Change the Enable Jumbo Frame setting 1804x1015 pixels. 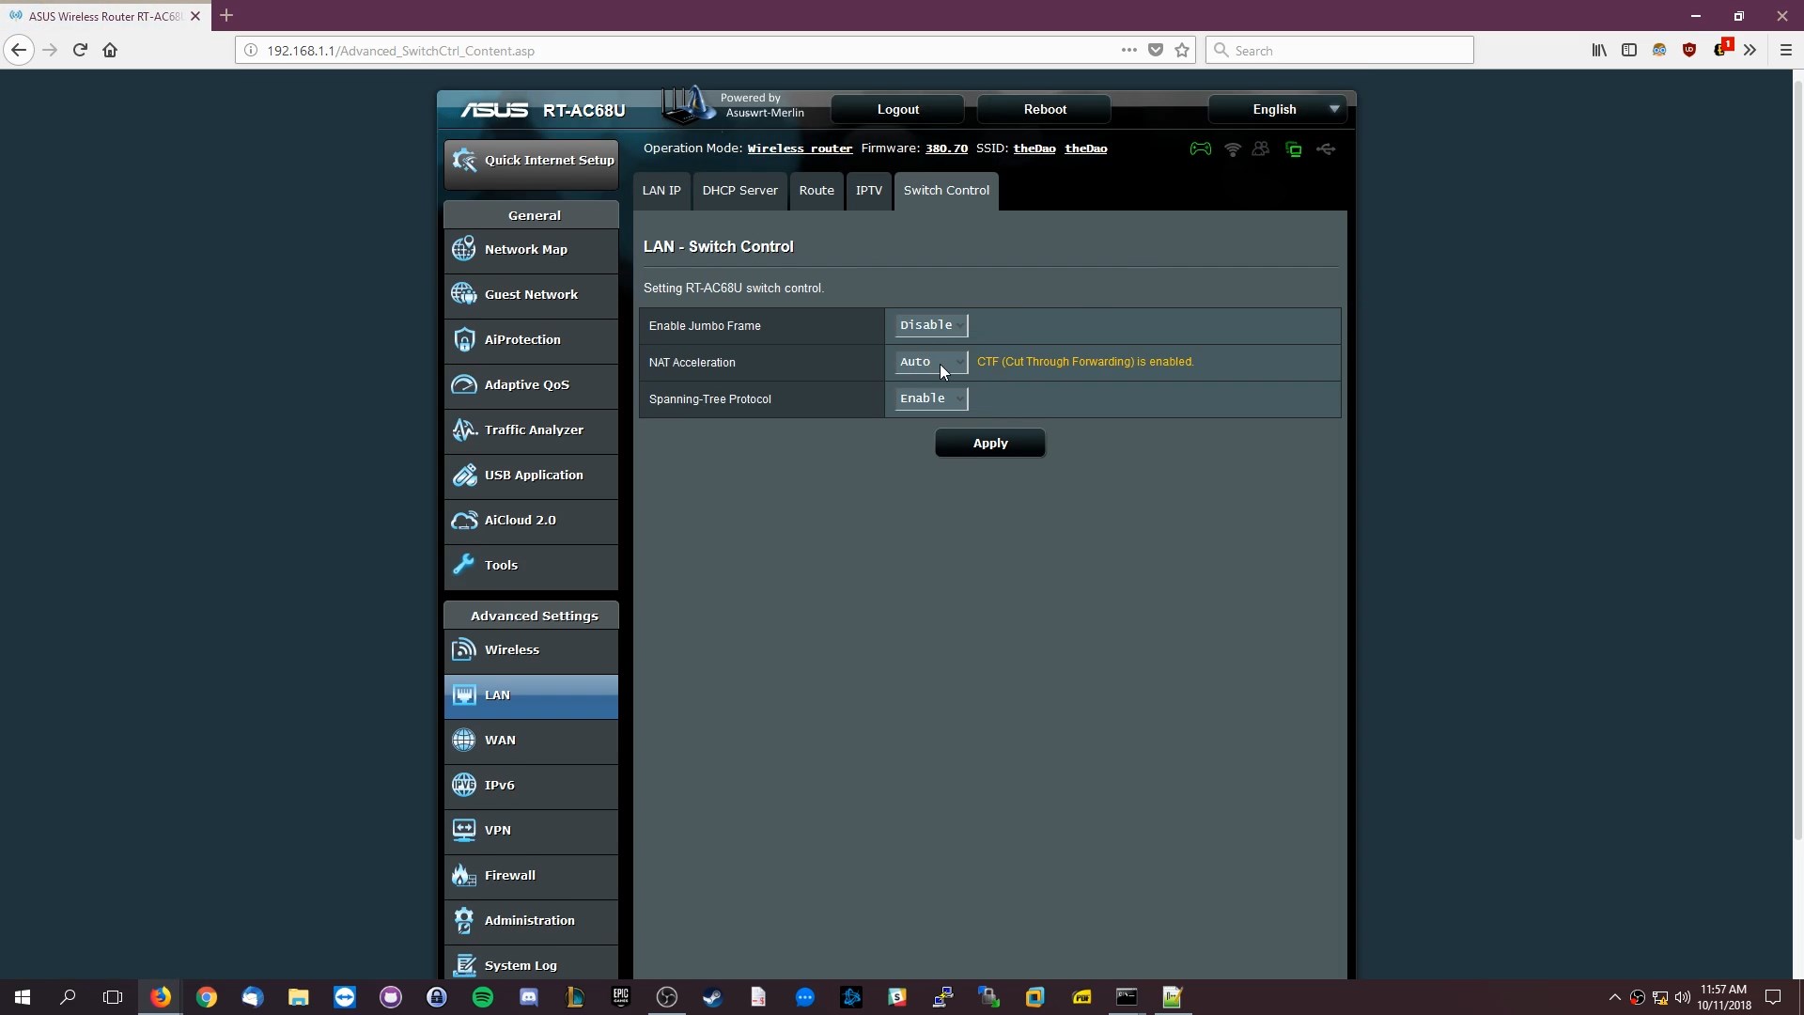tap(930, 325)
